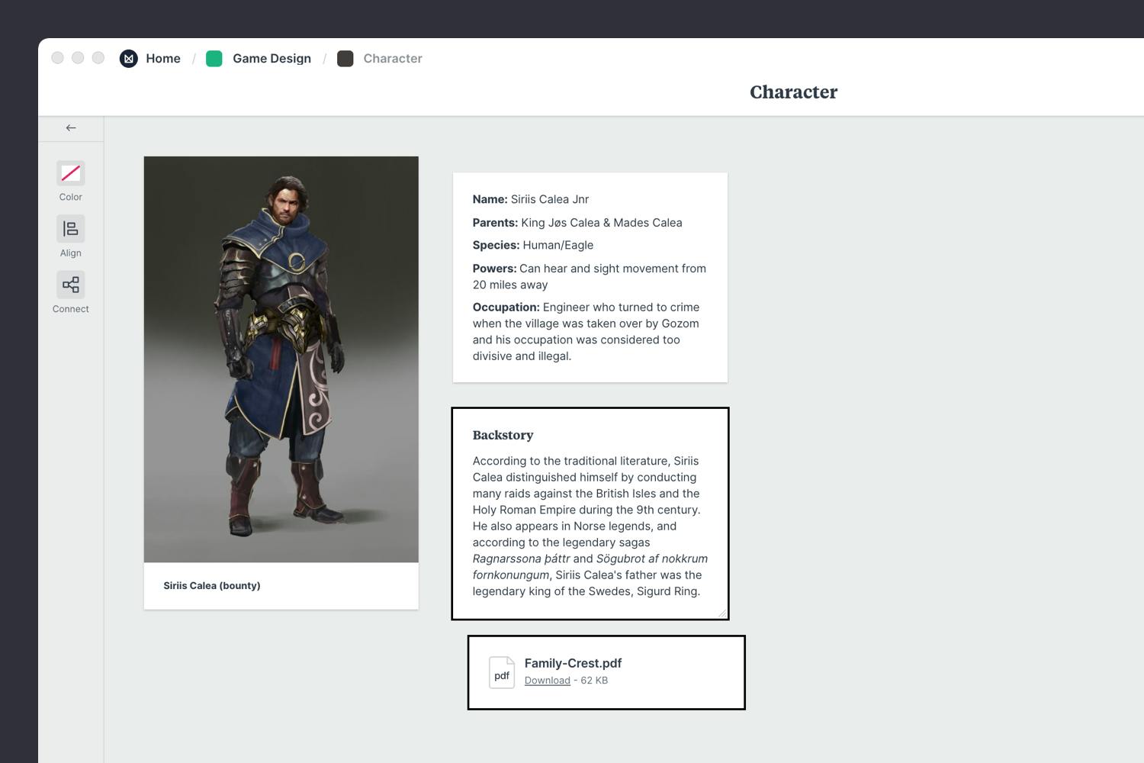Select the character details note card
The image size is (1144, 763).
[590, 277]
